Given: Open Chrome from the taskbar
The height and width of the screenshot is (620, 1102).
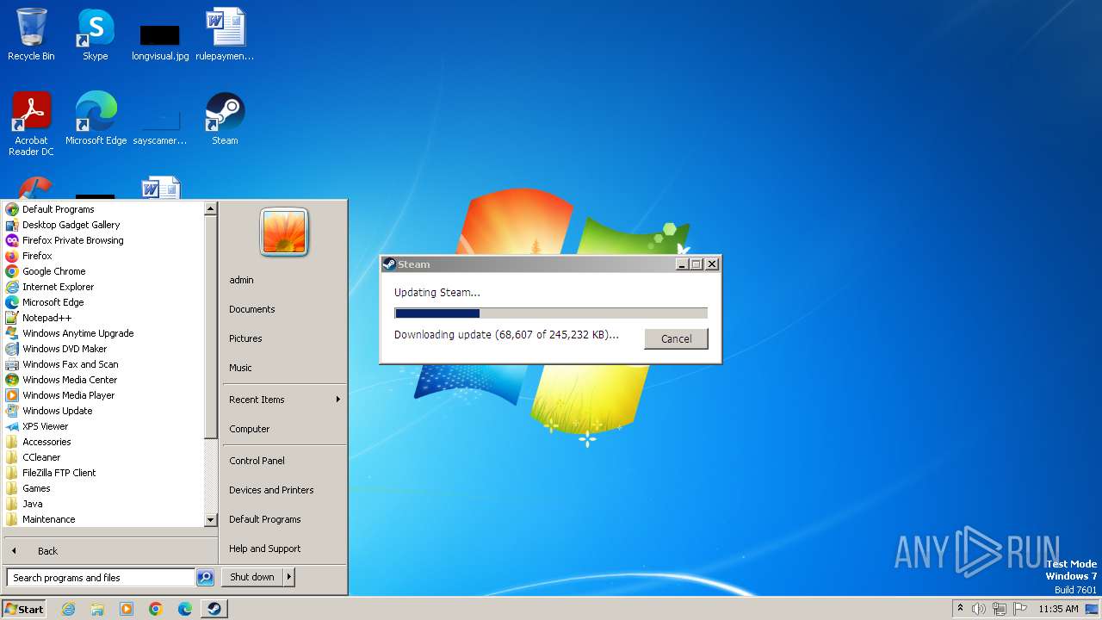Looking at the screenshot, I should (156, 609).
